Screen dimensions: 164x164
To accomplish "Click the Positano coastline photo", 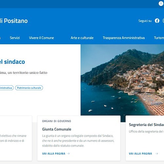I will coord(122,80).
